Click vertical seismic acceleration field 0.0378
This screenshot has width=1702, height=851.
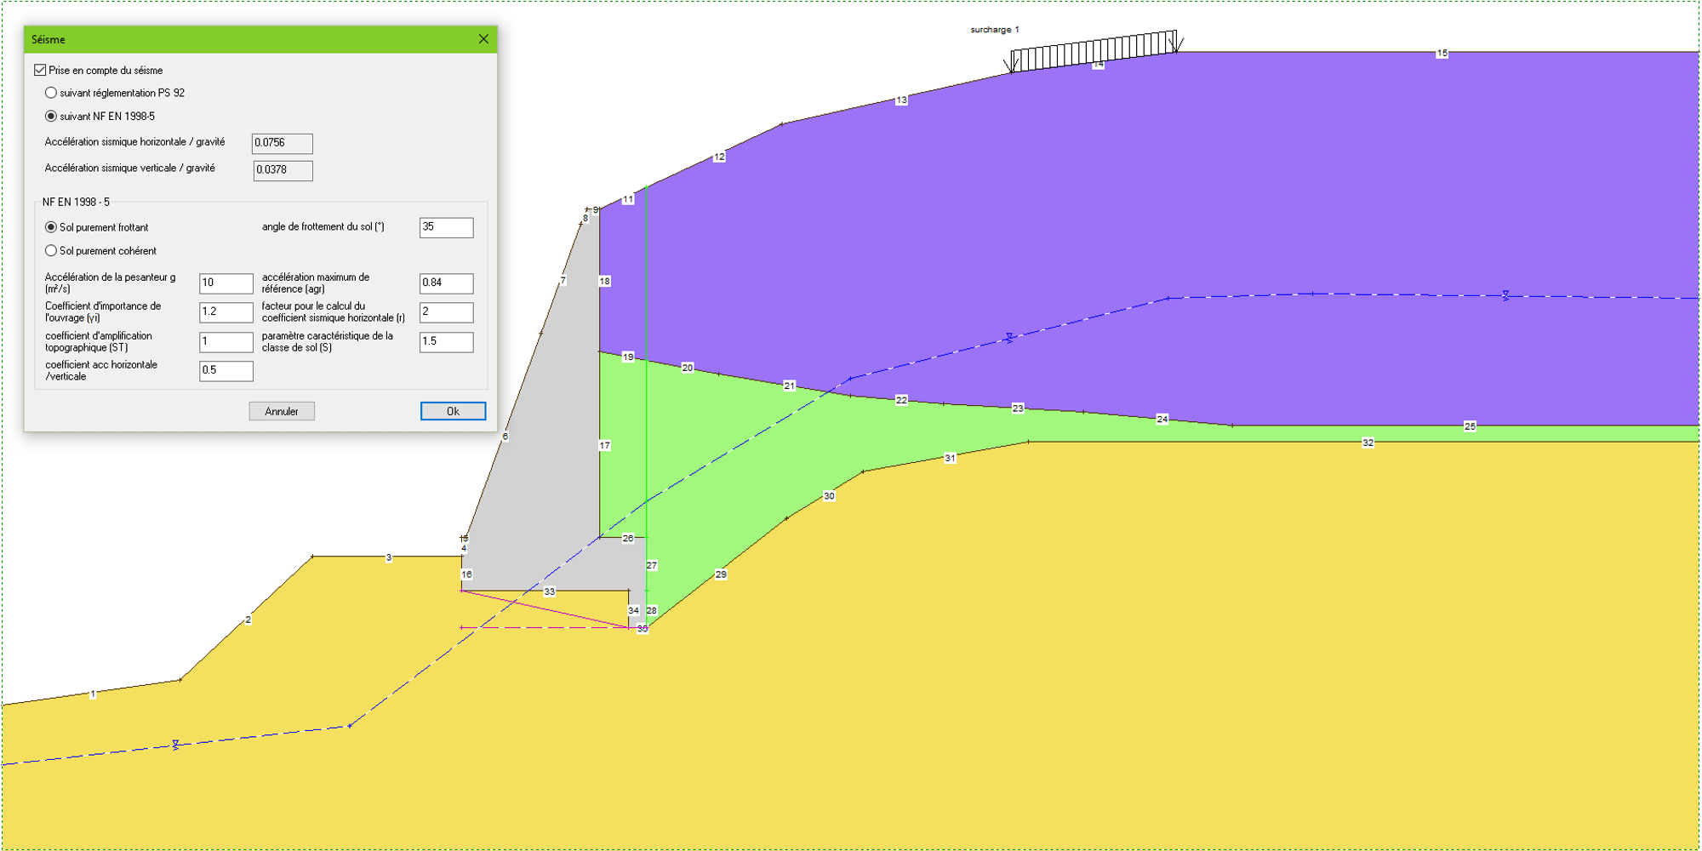(x=283, y=170)
